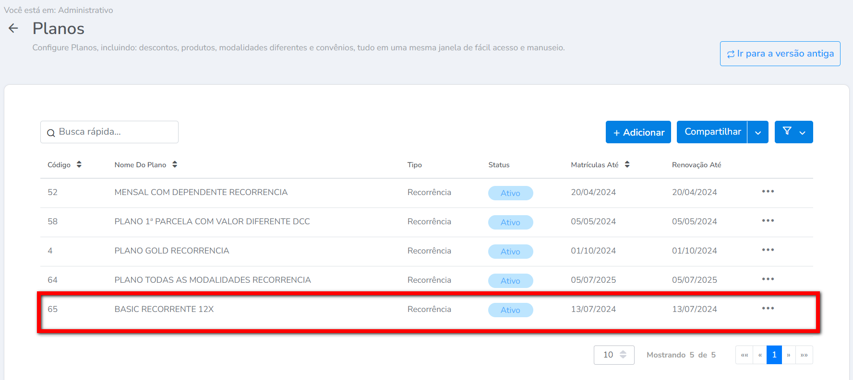853x380 pixels.
Task: Open three-dots menu for PLANO GOLD RECORRENCIA
Action: click(768, 250)
